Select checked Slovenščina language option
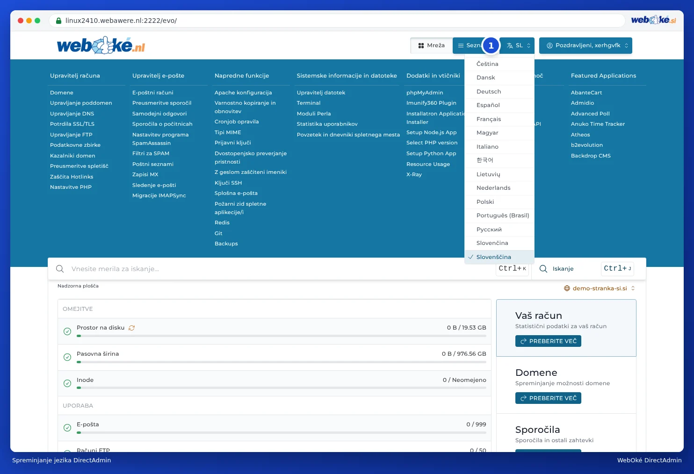 (499, 257)
